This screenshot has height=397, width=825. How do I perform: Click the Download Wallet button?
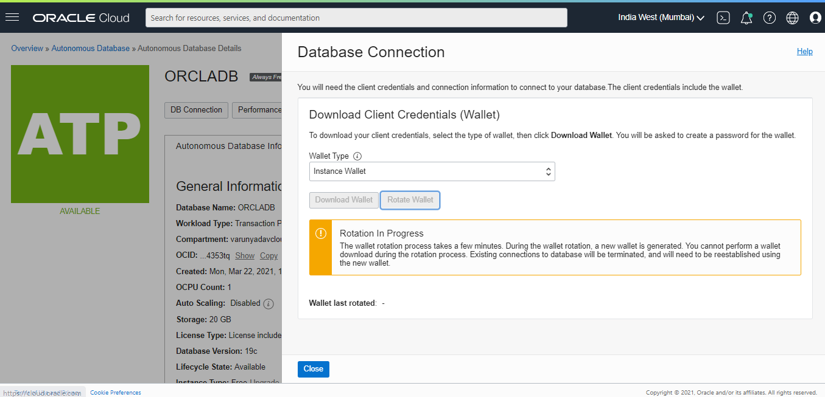pos(344,200)
